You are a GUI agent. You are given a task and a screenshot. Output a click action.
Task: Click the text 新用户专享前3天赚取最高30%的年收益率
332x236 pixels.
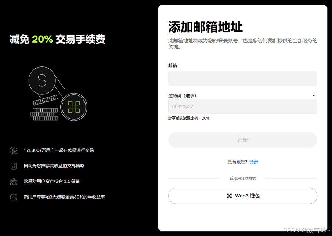[x=64, y=197]
